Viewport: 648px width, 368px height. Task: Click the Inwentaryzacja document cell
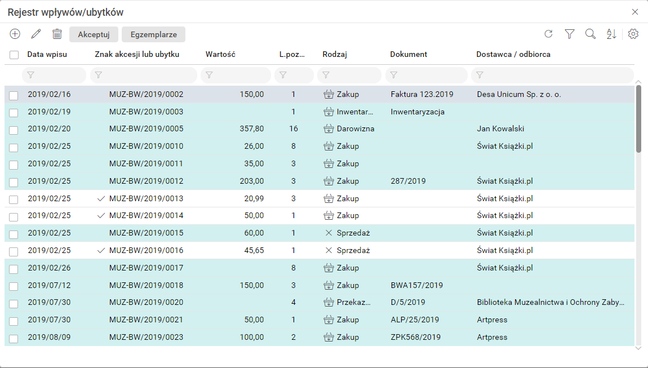(418, 112)
